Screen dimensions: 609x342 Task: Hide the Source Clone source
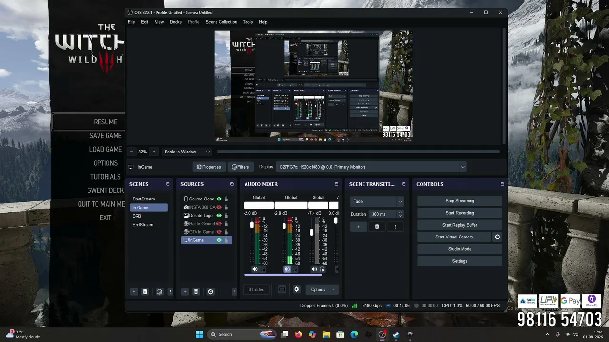pos(219,199)
